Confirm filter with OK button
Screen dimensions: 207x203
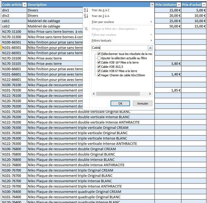tap(120, 104)
